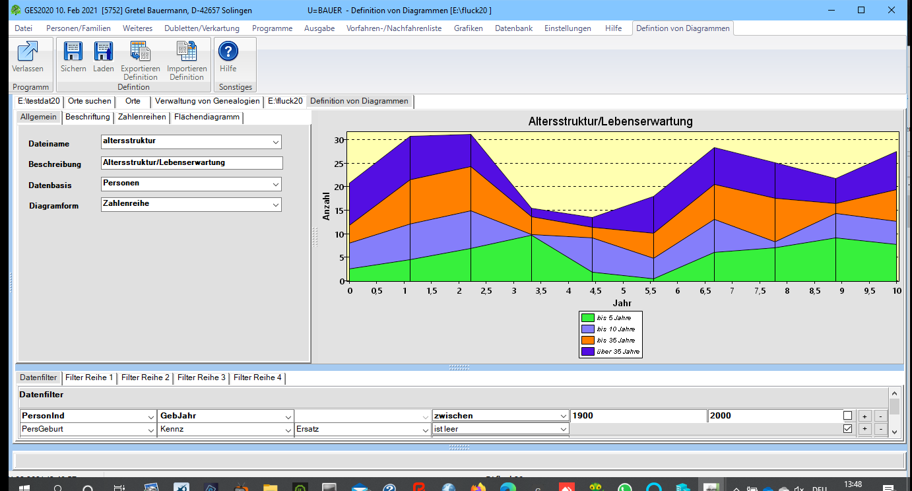Open the Ersatz dropdown
The width and height of the screenshot is (912, 491).
point(426,430)
